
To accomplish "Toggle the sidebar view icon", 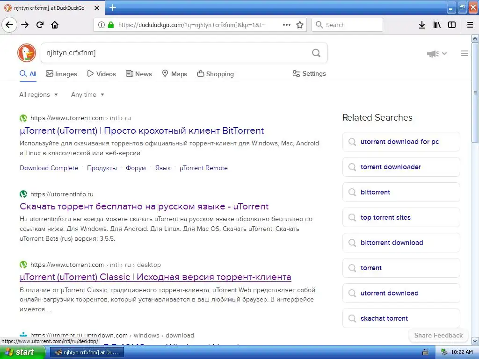I will pos(452,25).
